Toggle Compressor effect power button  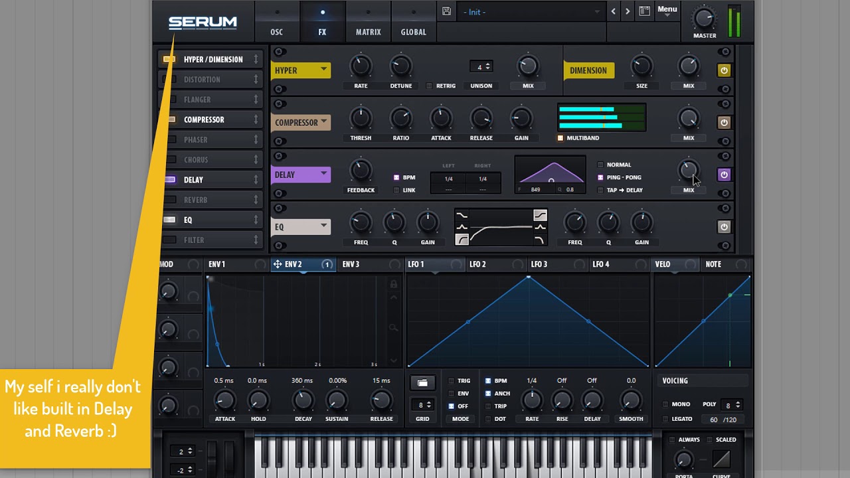[x=724, y=123]
